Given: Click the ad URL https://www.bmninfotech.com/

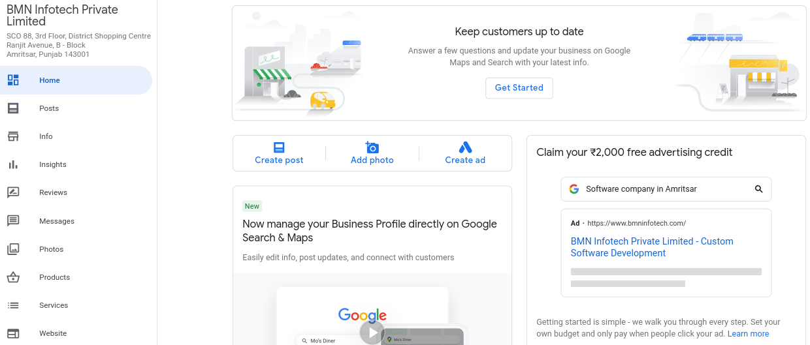Looking at the screenshot, I should click(x=636, y=223).
